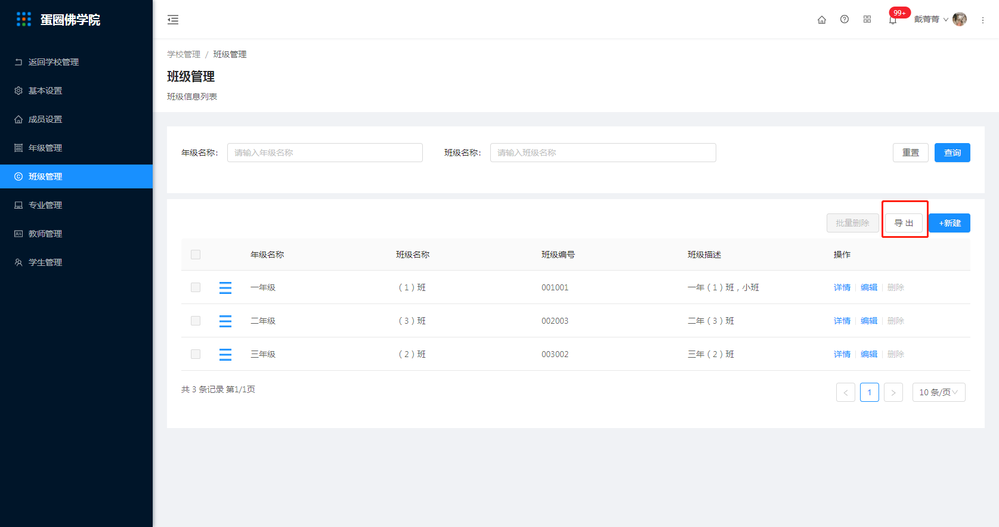Go to home via house icon

822,20
